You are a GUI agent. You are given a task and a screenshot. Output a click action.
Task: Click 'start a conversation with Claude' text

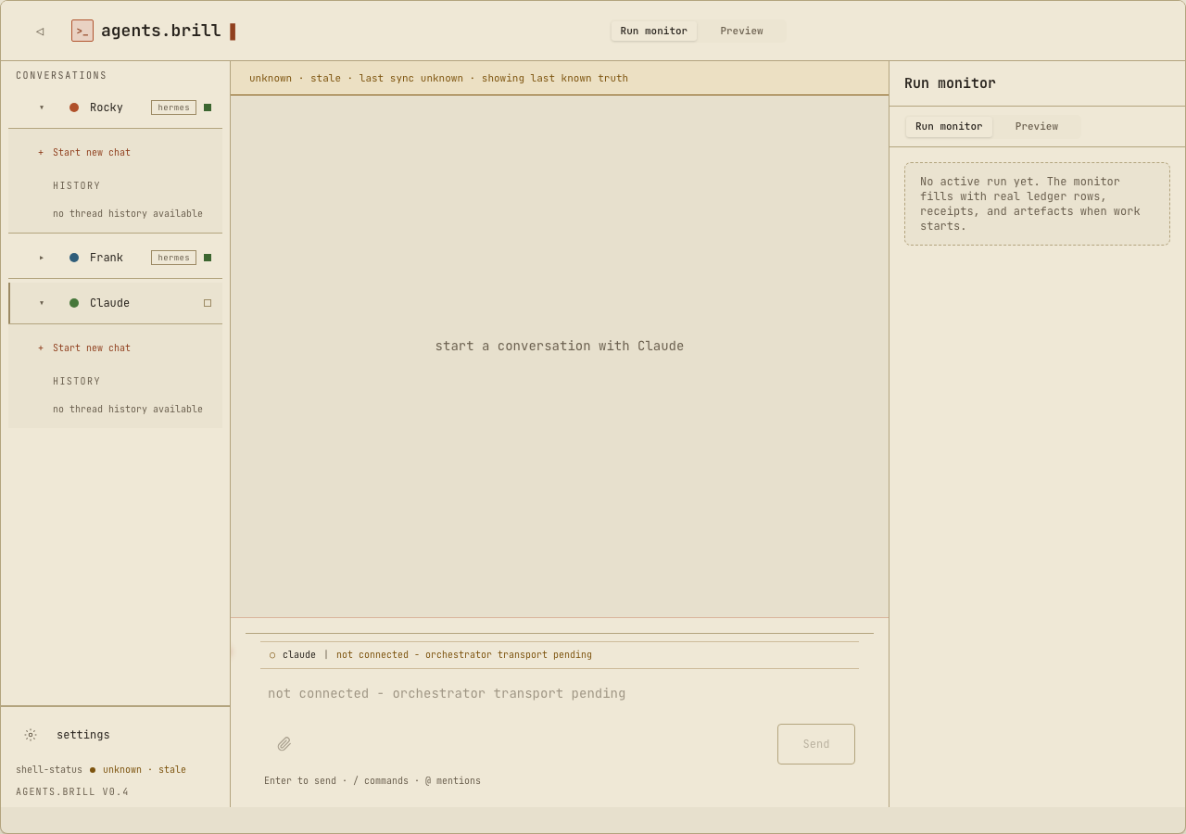pos(560,347)
